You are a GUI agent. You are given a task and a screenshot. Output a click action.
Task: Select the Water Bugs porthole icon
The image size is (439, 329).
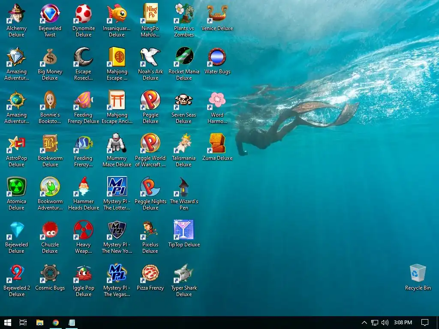coord(217,57)
